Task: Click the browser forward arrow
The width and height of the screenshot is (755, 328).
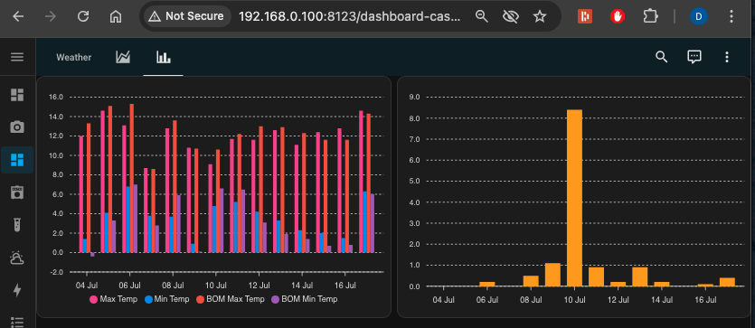Action: 51,17
